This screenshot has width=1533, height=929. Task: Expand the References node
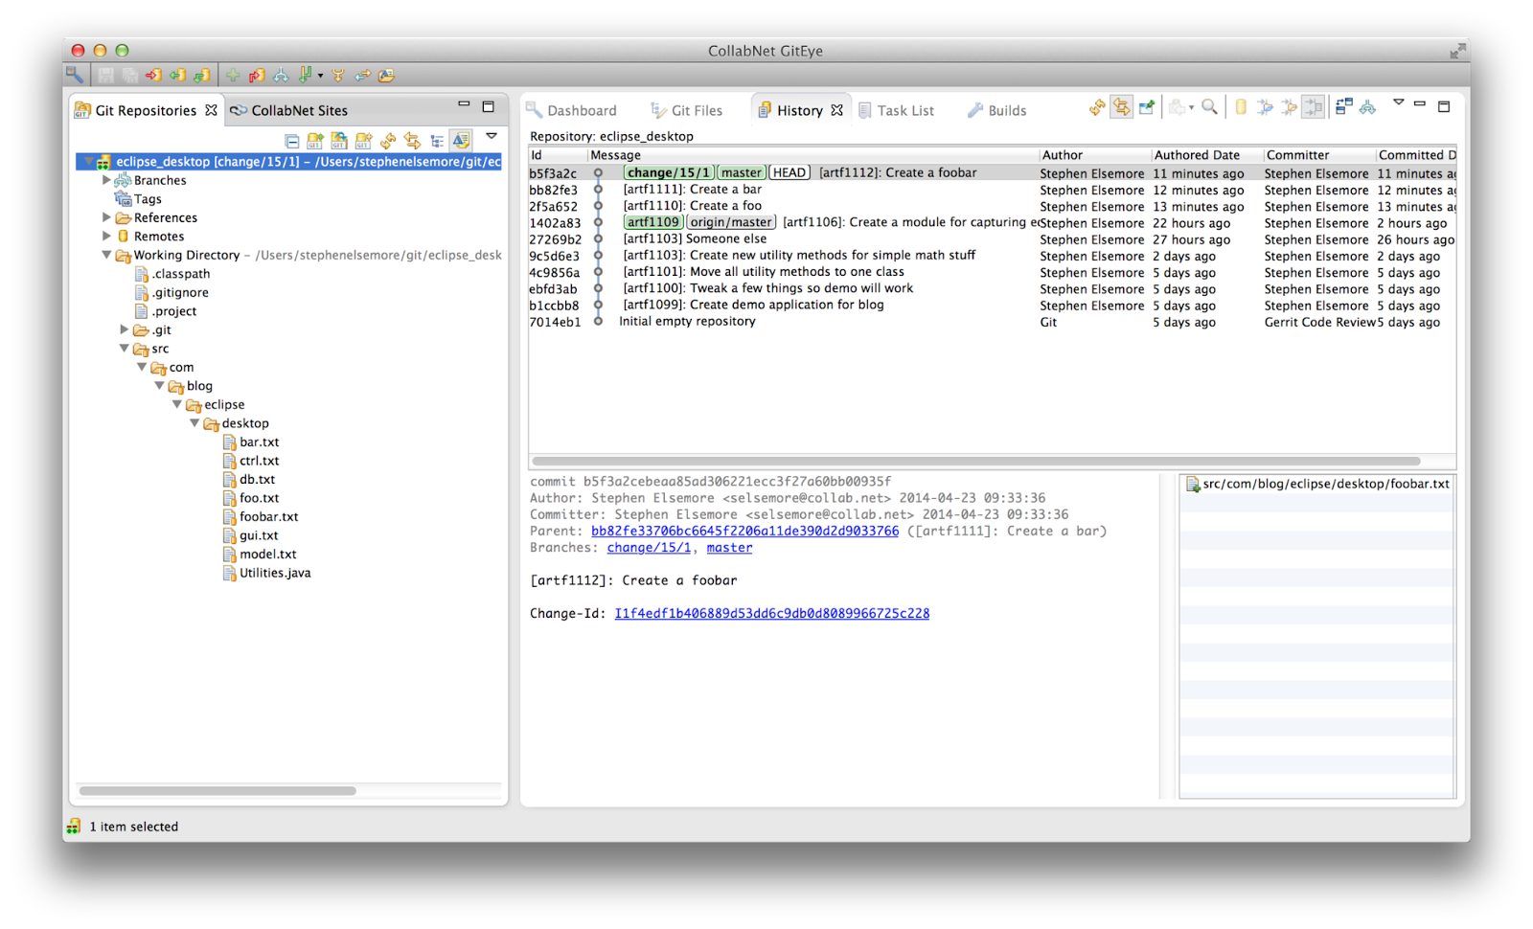click(x=106, y=217)
